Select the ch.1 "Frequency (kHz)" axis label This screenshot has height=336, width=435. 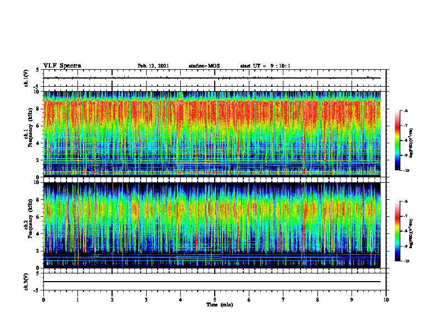tap(30, 127)
